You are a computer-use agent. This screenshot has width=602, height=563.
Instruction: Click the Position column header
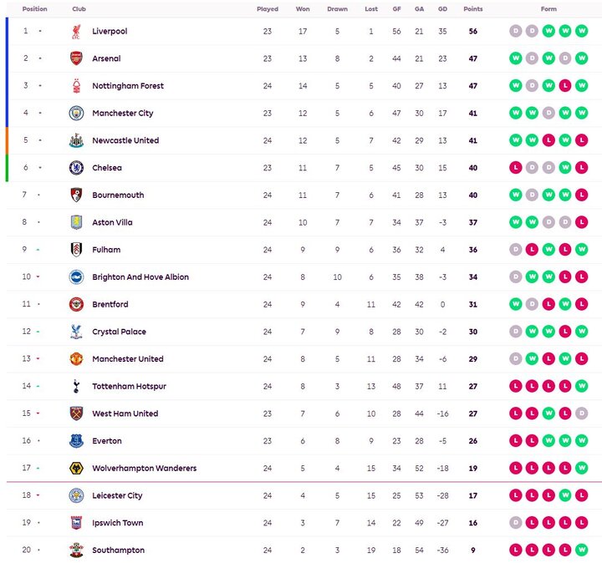click(34, 9)
